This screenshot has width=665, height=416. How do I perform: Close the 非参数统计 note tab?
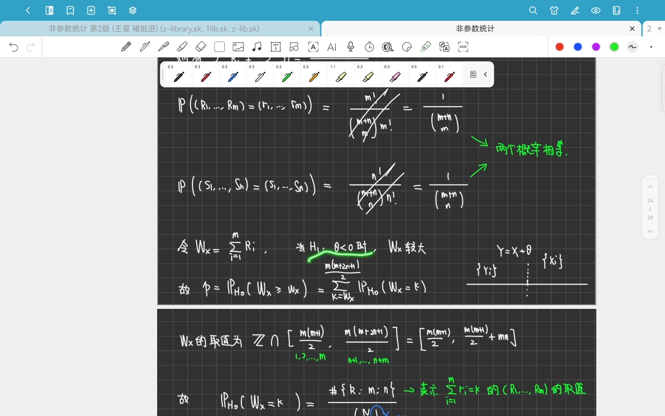[x=632, y=29]
